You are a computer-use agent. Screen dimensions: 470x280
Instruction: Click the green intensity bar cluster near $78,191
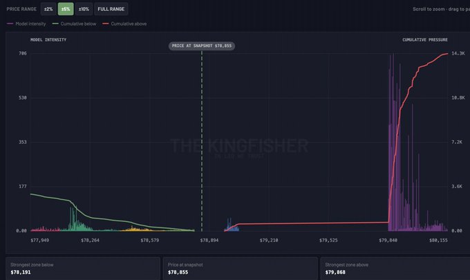77,223
